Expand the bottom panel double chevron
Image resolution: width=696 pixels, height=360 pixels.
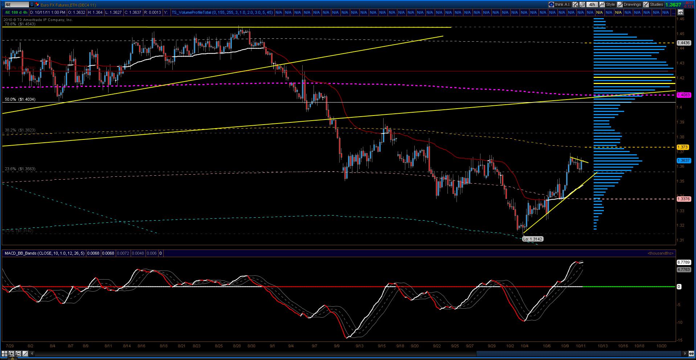coord(12,359)
